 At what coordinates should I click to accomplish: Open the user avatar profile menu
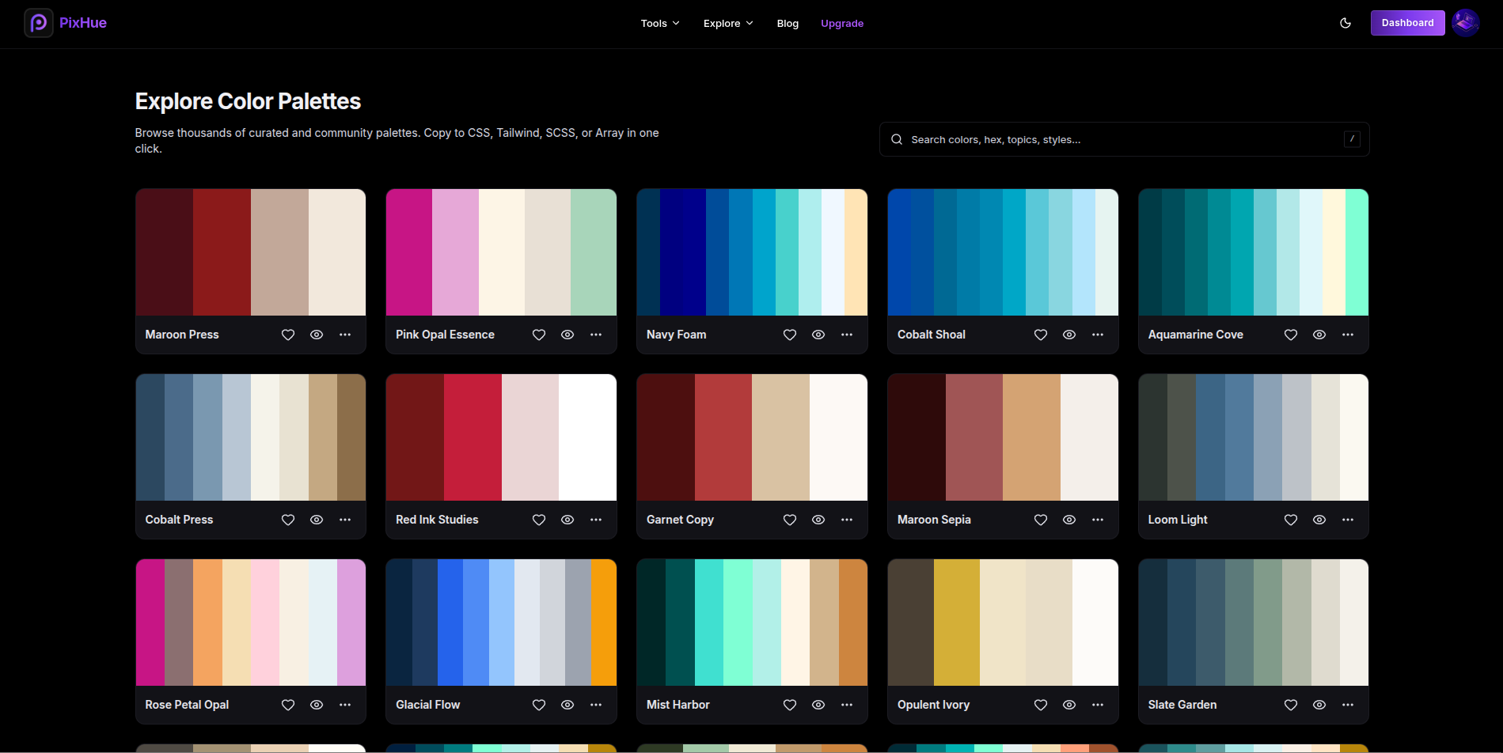[x=1466, y=23]
